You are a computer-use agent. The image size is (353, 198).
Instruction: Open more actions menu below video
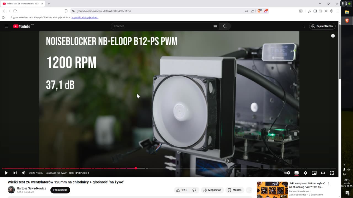(x=249, y=190)
